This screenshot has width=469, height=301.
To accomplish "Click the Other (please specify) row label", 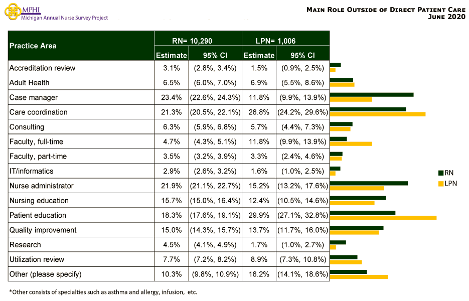I will pyautogui.click(x=45, y=274).
